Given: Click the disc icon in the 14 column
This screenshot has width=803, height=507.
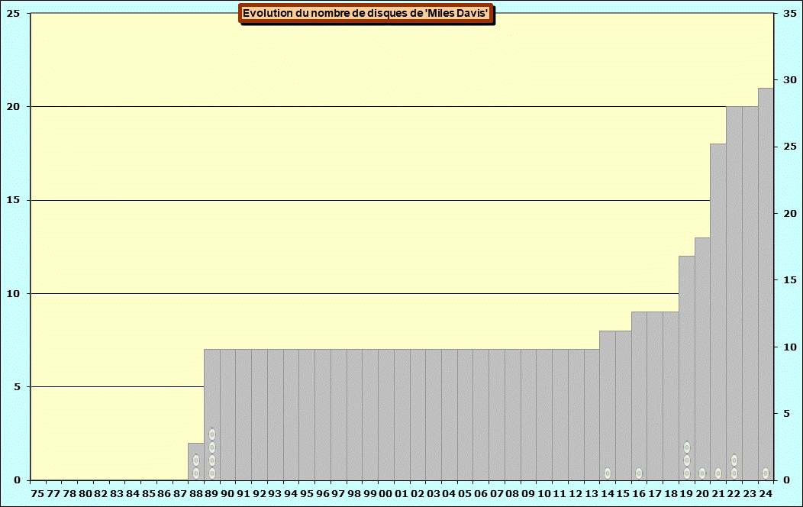Looking at the screenshot, I should click(x=608, y=473).
